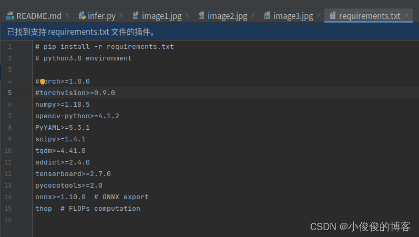
Task: Click the plugin found notification banner
Action: coord(210,32)
